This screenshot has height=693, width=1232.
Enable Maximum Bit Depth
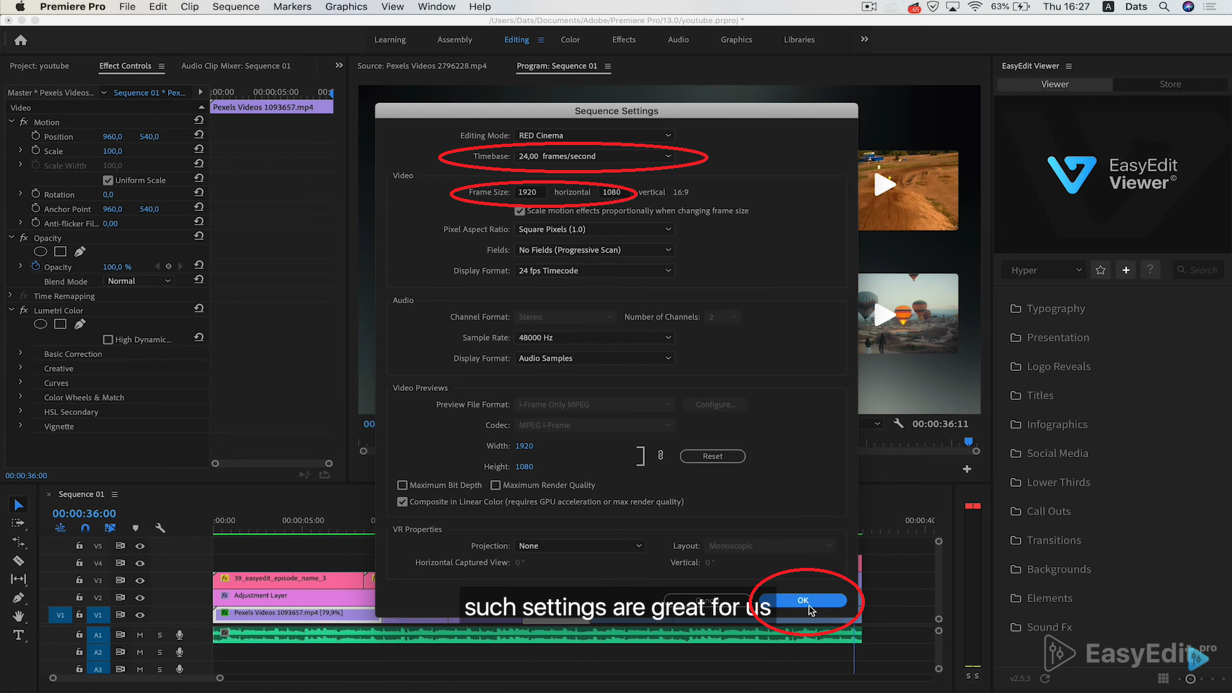click(x=402, y=485)
